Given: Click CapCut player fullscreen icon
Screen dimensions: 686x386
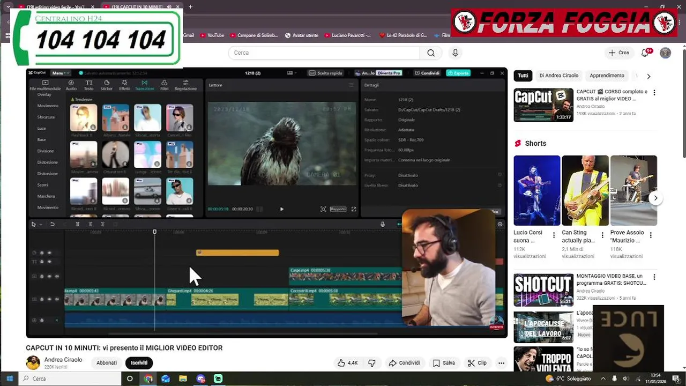Looking at the screenshot, I should [x=354, y=209].
